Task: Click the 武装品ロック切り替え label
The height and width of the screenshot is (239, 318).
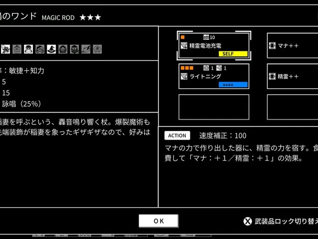Action: (286, 221)
